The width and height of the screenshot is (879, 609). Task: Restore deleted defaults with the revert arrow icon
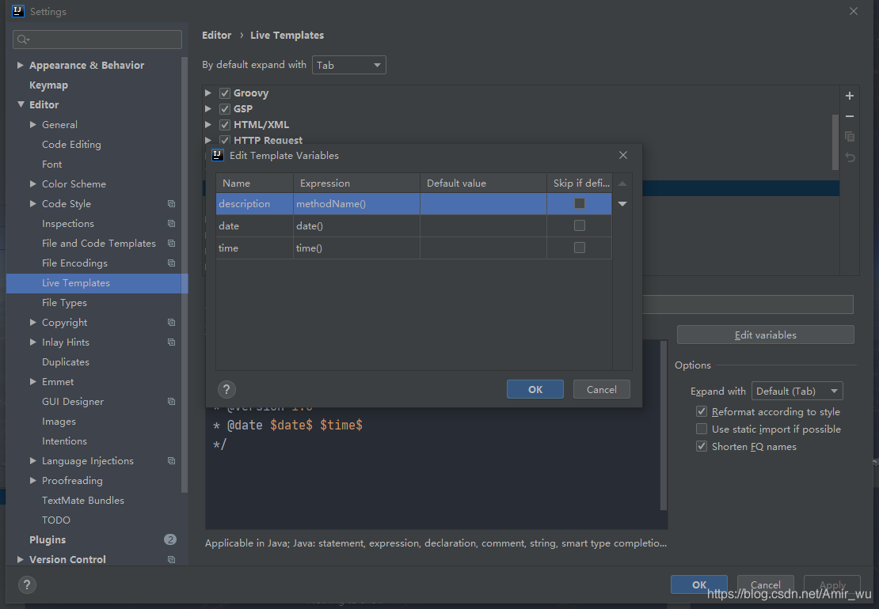pos(849,157)
